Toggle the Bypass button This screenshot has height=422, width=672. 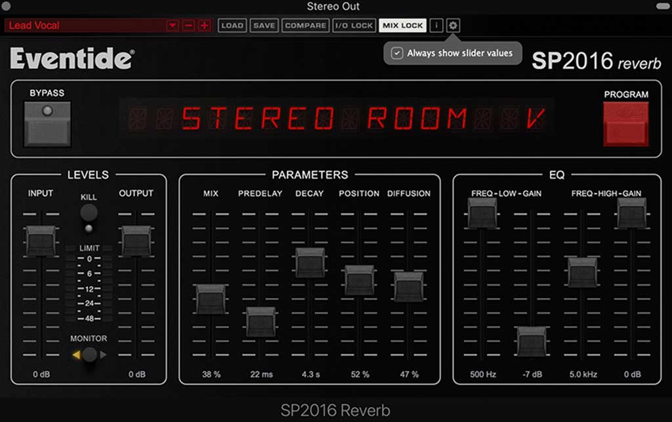click(x=47, y=124)
